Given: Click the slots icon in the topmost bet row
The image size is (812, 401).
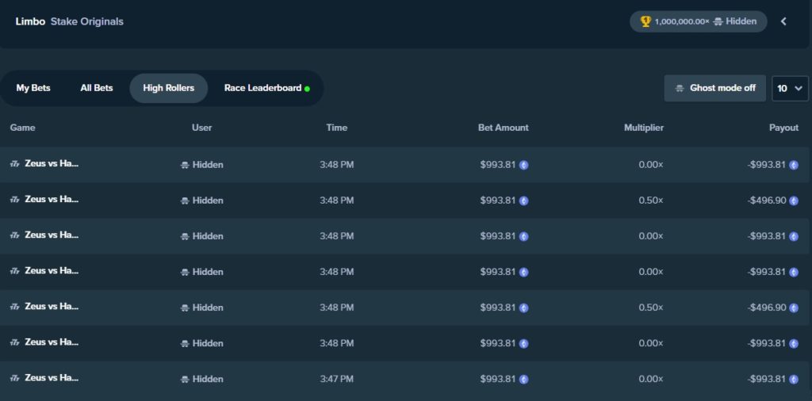Looking at the screenshot, I should coord(14,164).
